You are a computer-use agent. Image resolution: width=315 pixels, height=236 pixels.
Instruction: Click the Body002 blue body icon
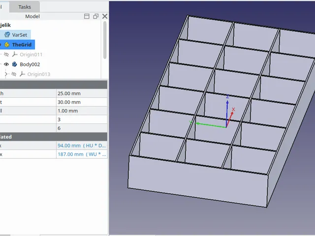pos(14,64)
